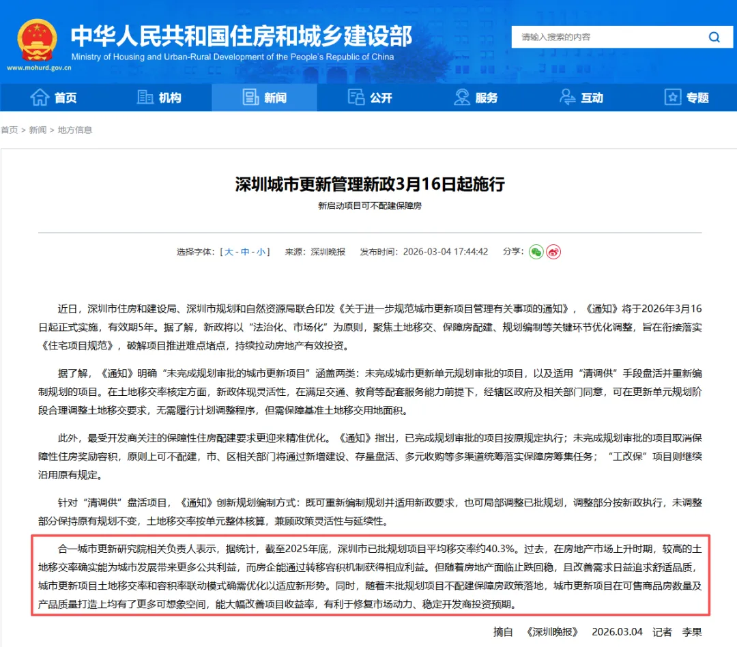Go to 首页 in breadcrumb

click(9, 130)
